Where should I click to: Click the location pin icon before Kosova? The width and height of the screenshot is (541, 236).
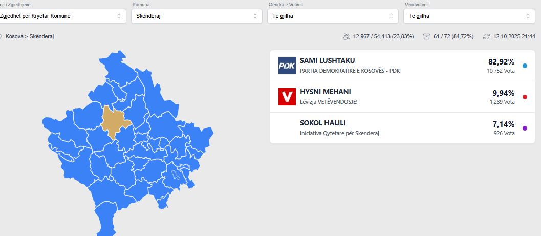pyautogui.click(x=1, y=37)
